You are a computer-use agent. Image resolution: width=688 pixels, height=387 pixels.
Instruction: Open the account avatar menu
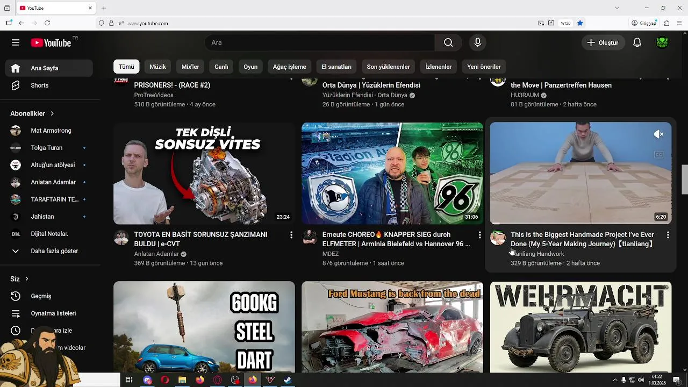[662, 42]
